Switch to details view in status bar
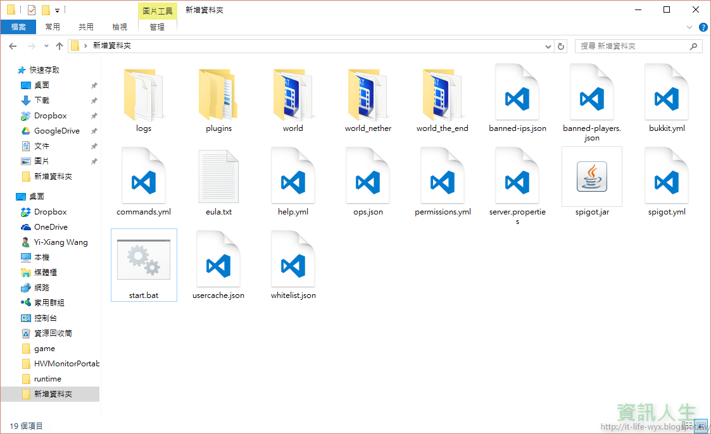The height and width of the screenshot is (434, 711). (687, 426)
